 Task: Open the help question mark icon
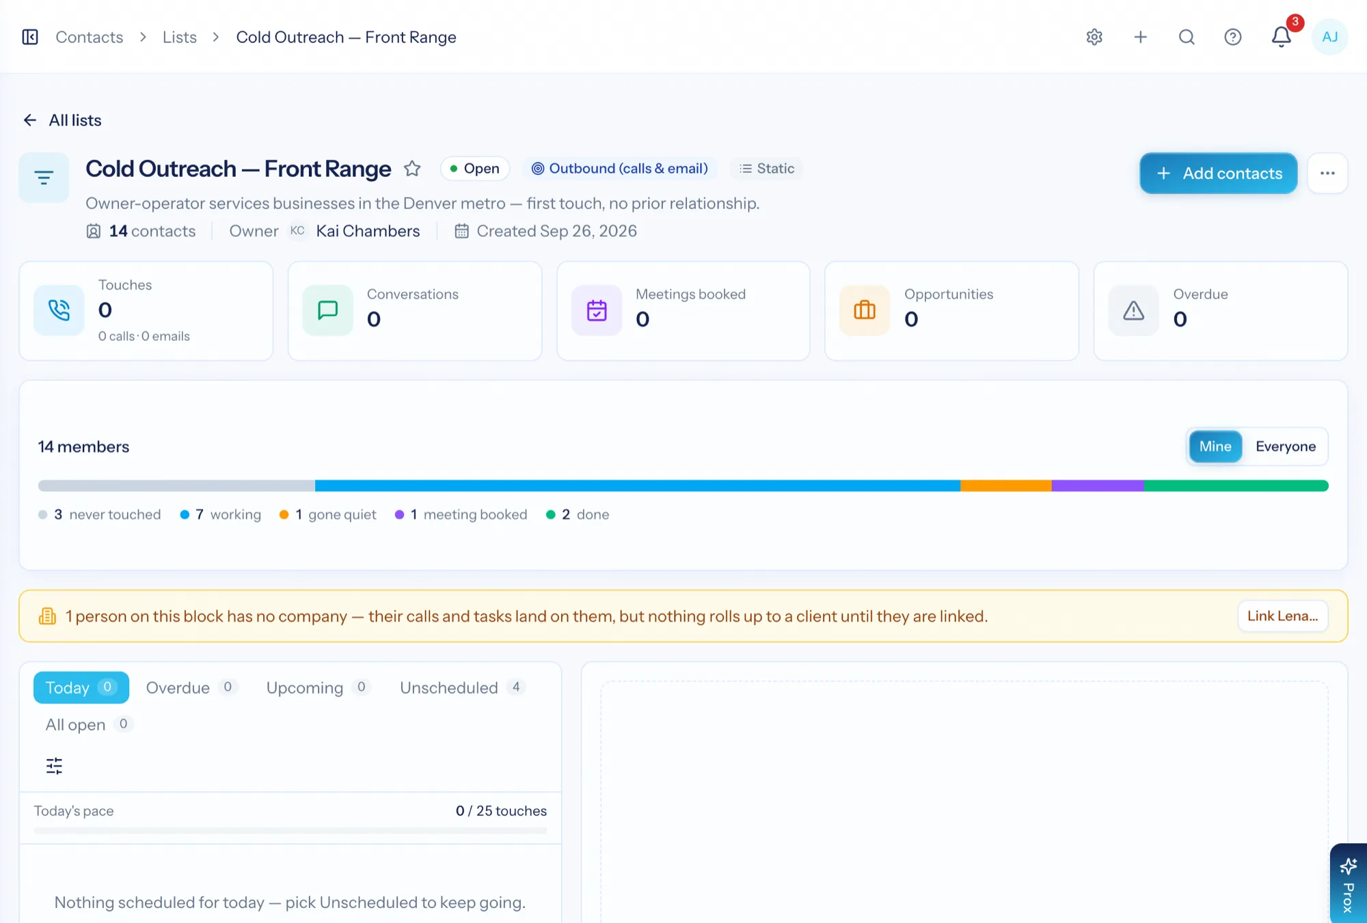point(1232,37)
